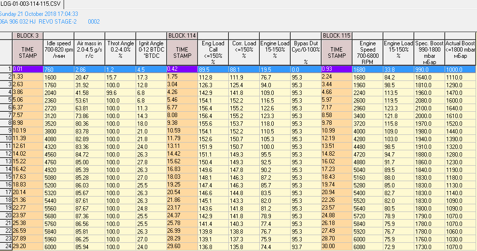The height and width of the screenshot is (251, 477).
Task: Select spec boost cell 2100.0
Action: [429, 108]
